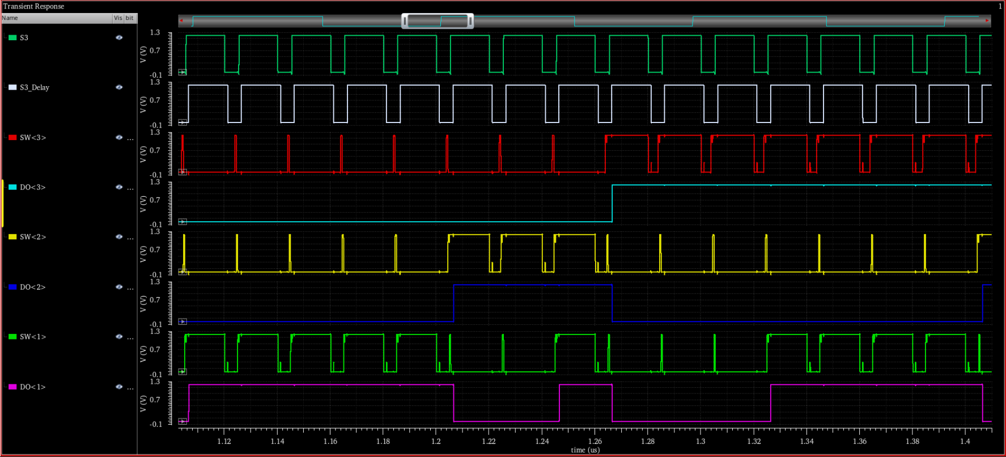Image resolution: width=1006 pixels, height=457 pixels.
Task: Click the yellow color swatch for SW<2>
Action: [12, 237]
